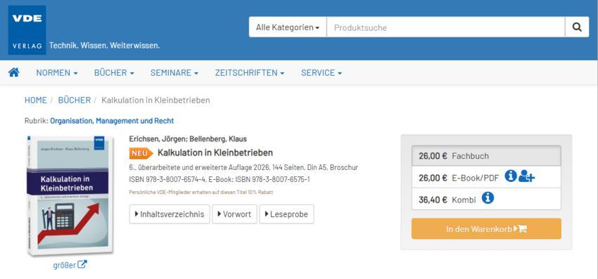Expand the SEMINARE menu

tap(174, 73)
